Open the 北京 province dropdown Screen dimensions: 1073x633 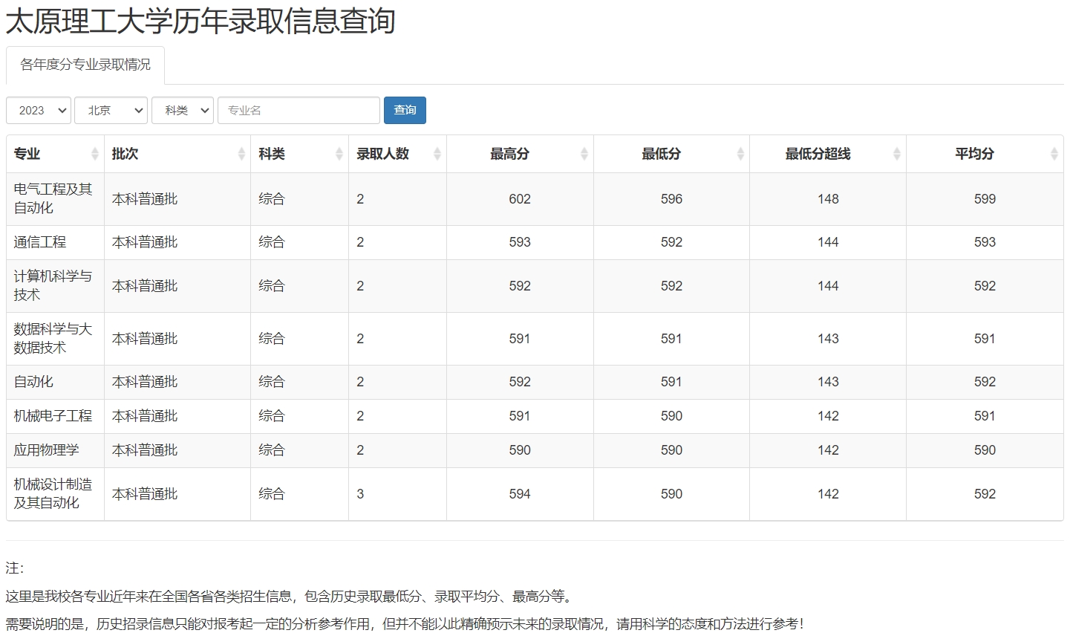pyautogui.click(x=111, y=110)
